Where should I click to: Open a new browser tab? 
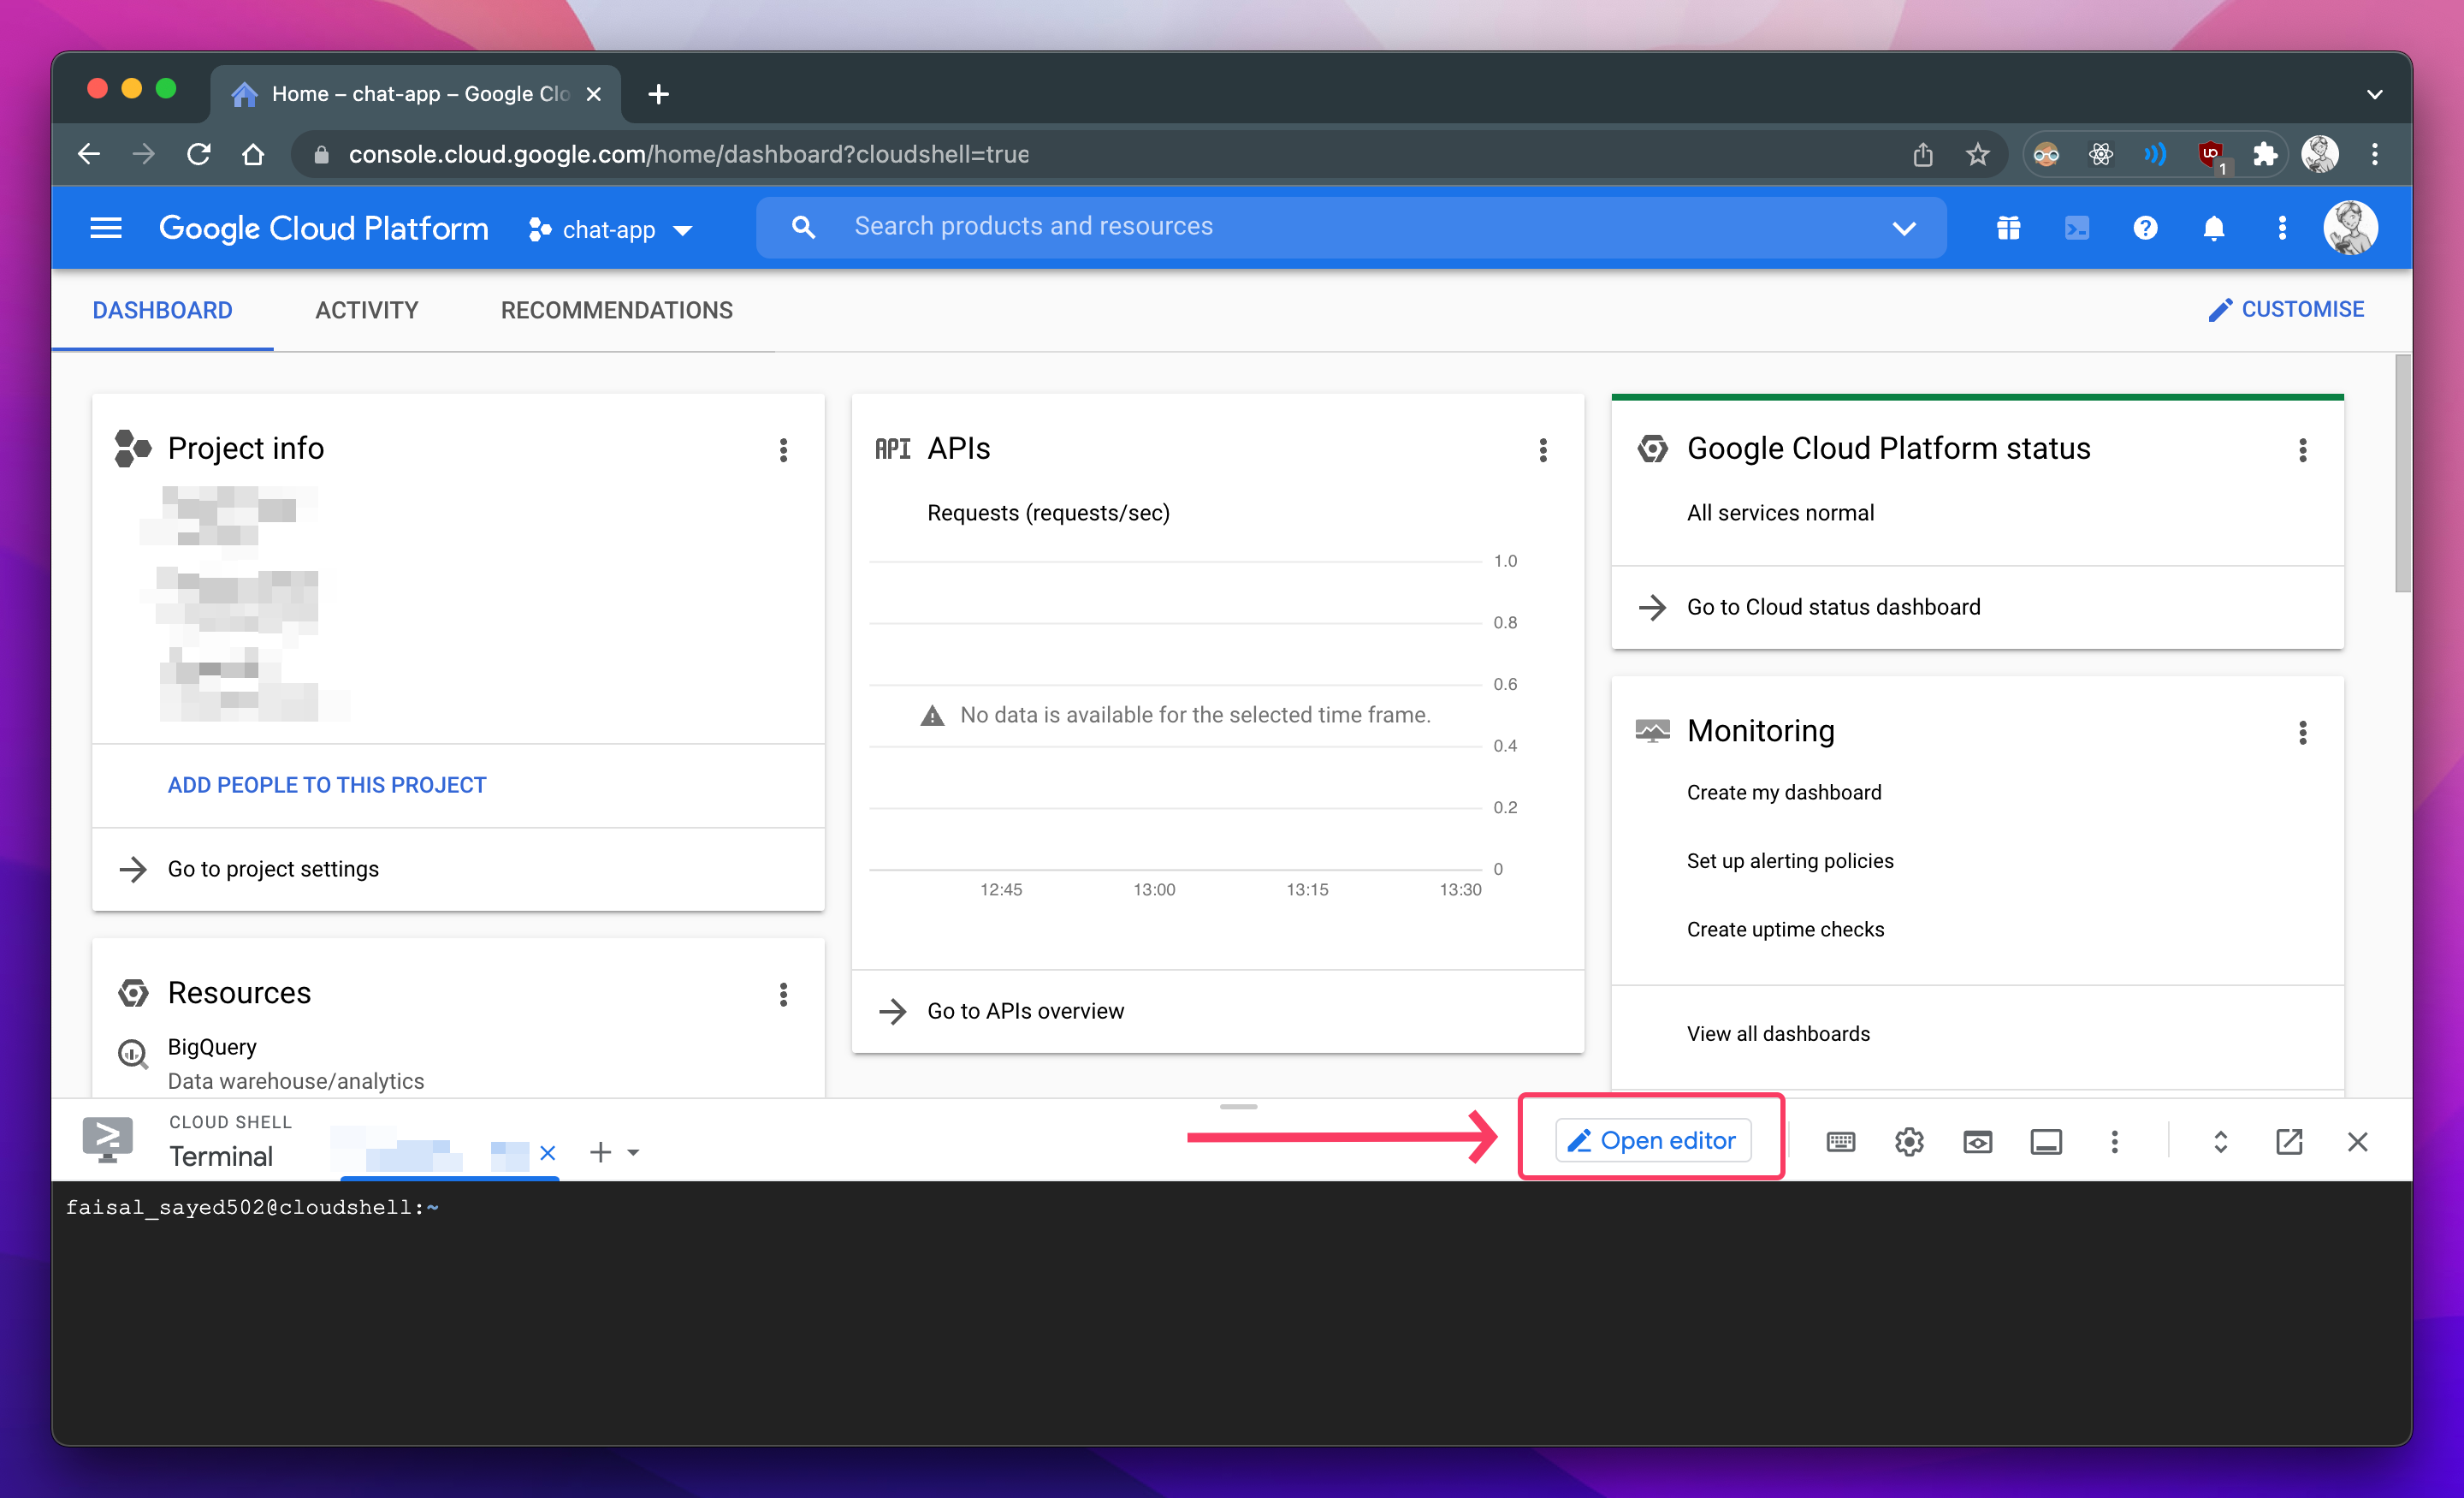coord(658,94)
